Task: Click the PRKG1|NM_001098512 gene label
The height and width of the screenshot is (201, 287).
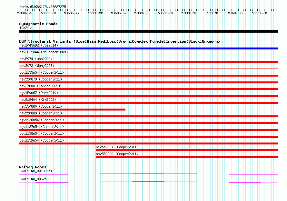Action: tap(37, 171)
